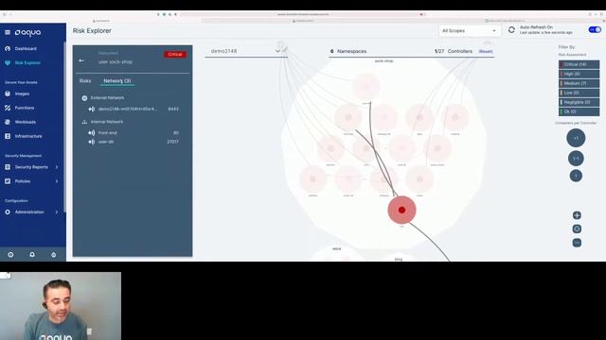The image size is (606, 340).
Task: Select the largest containers-per-controller circle
Action: pyautogui.click(x=576, y=138)
